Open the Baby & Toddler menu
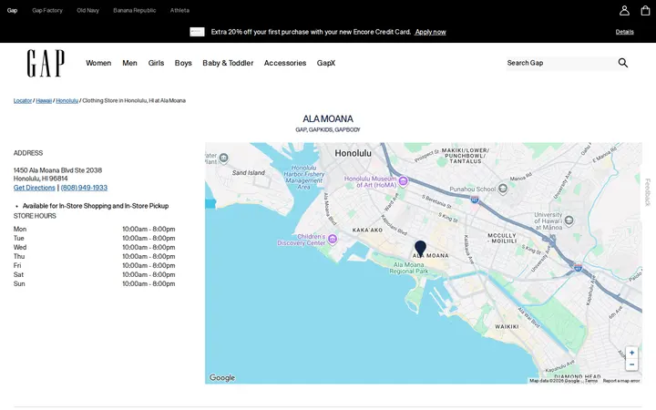 pyautogui.click(x=228, y=63)
